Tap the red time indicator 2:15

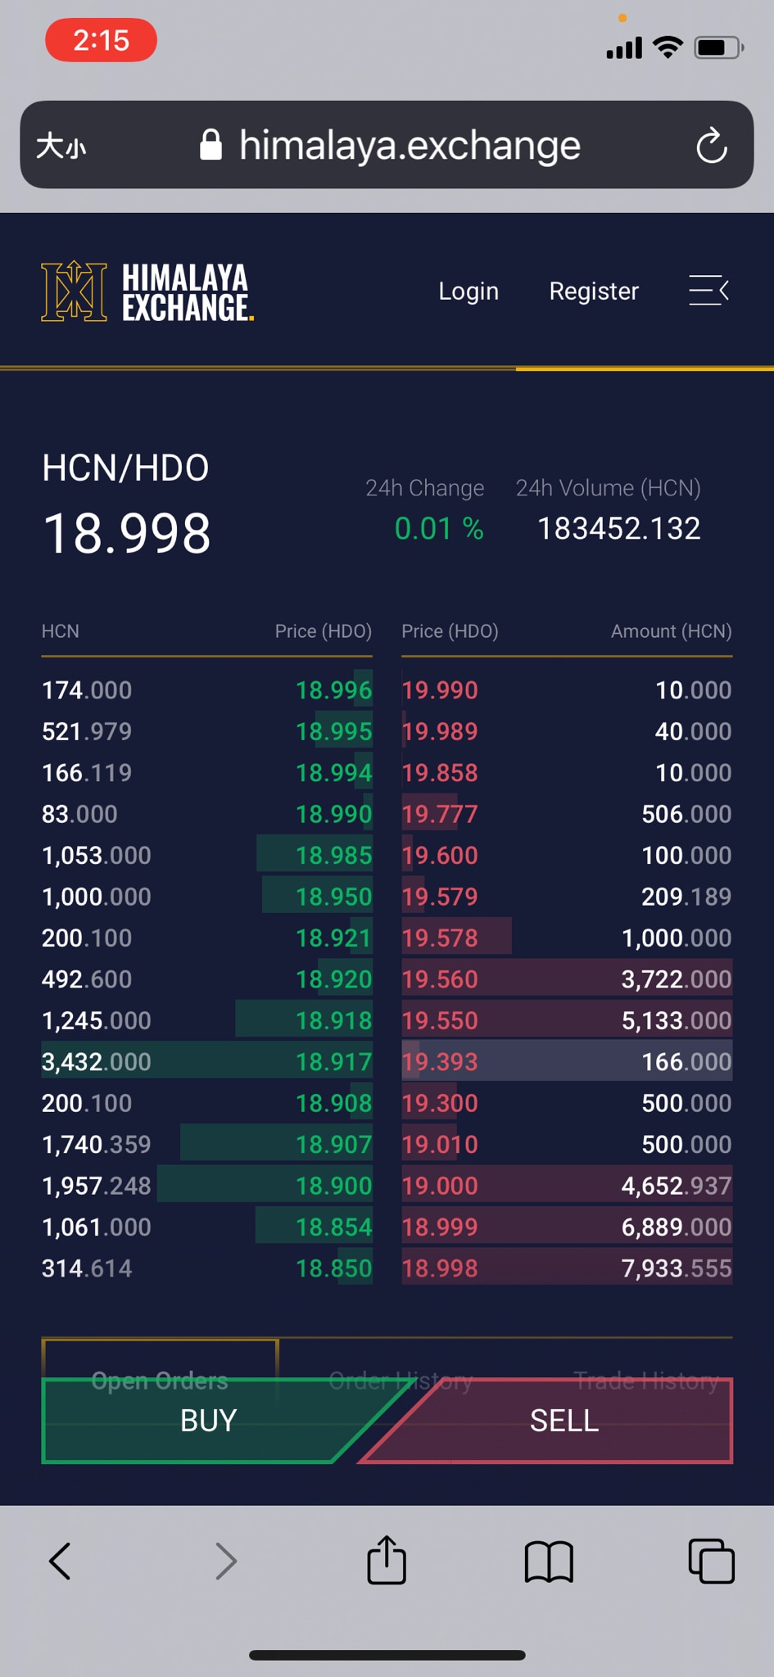(101, 40)
